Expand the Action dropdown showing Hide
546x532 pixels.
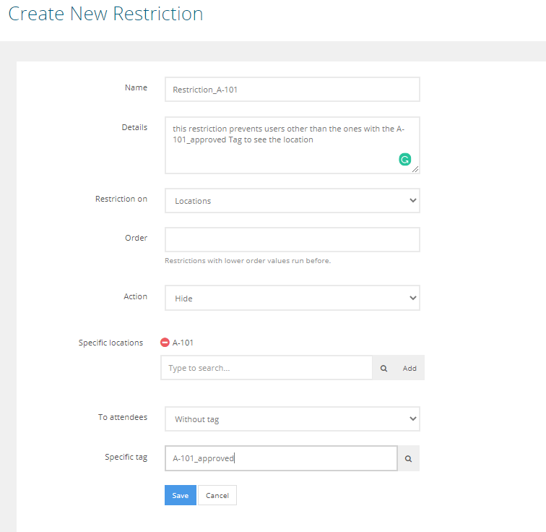(292, 298)
